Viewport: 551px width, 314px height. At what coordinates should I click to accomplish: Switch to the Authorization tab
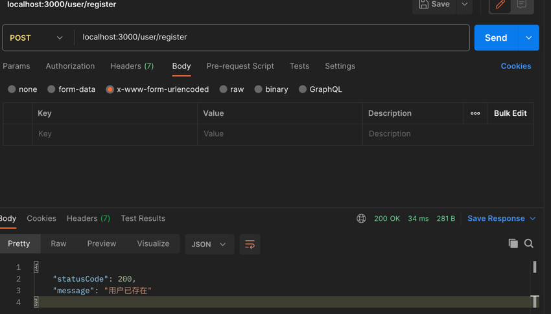pyautogui.click(x=70, y=66)
